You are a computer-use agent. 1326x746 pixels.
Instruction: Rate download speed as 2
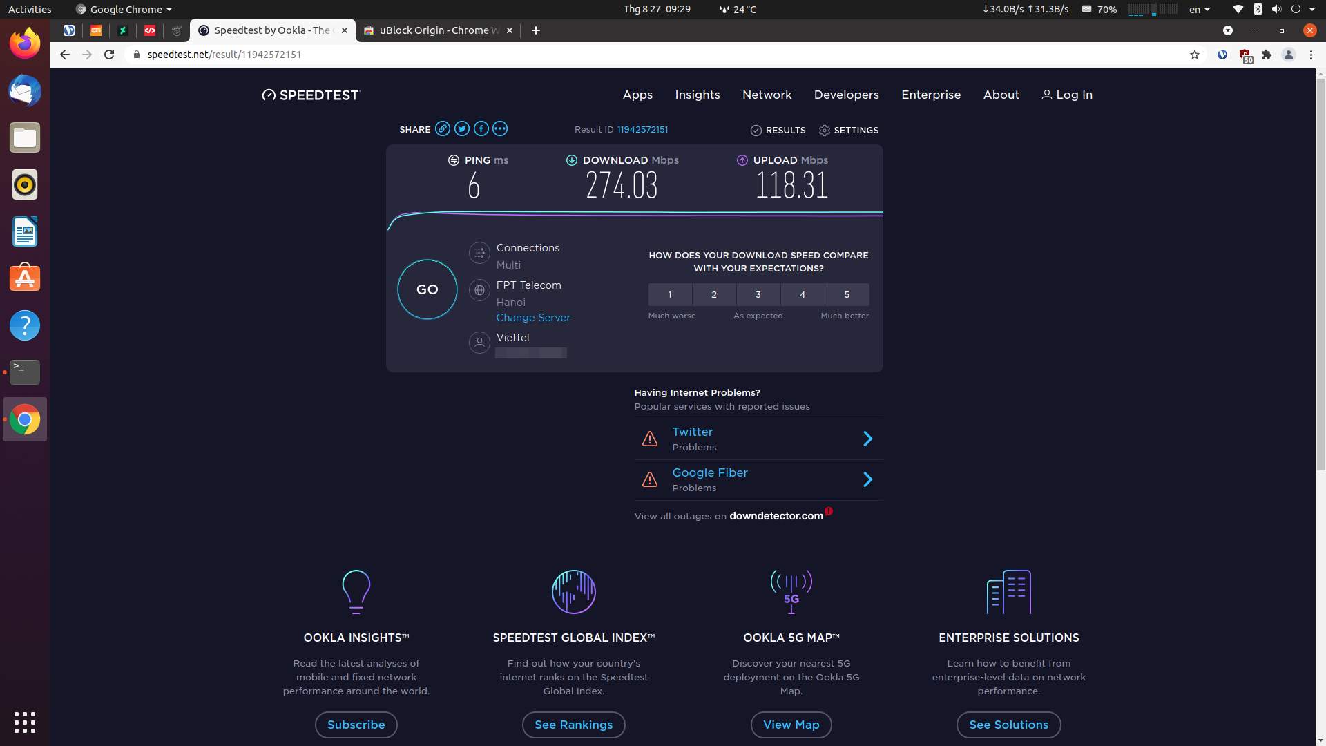[x=714, y=295]
